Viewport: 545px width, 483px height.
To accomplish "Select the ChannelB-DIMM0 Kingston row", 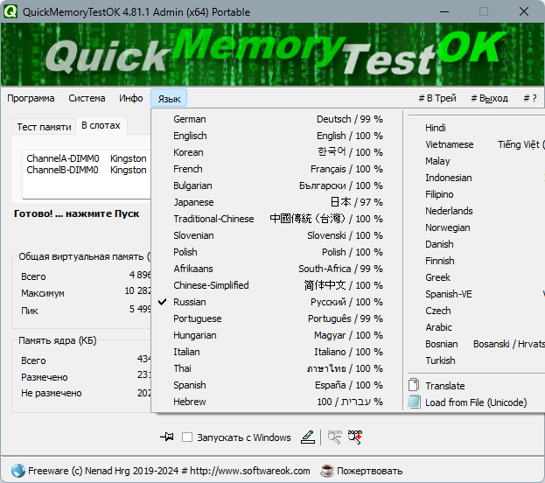I will pyautogui.click(x=87, y=170).
